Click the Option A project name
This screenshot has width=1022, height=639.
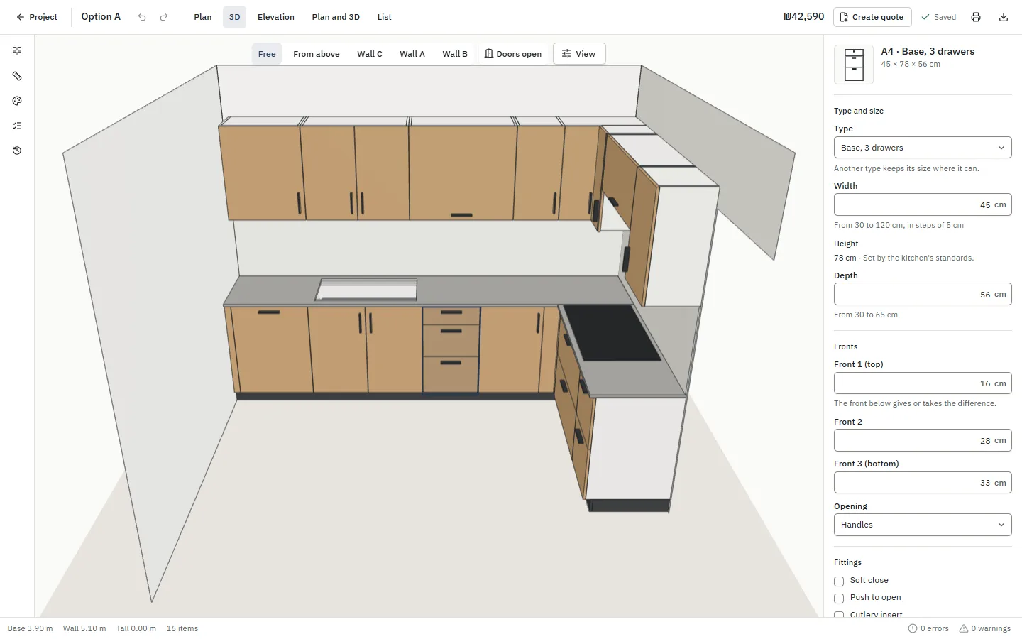(101, 17)
